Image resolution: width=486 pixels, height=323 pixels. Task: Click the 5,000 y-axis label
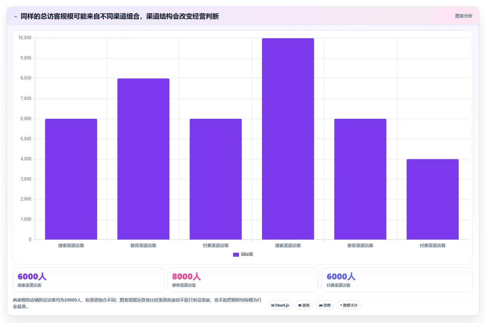pyautogui.click(x=26, y=139)
